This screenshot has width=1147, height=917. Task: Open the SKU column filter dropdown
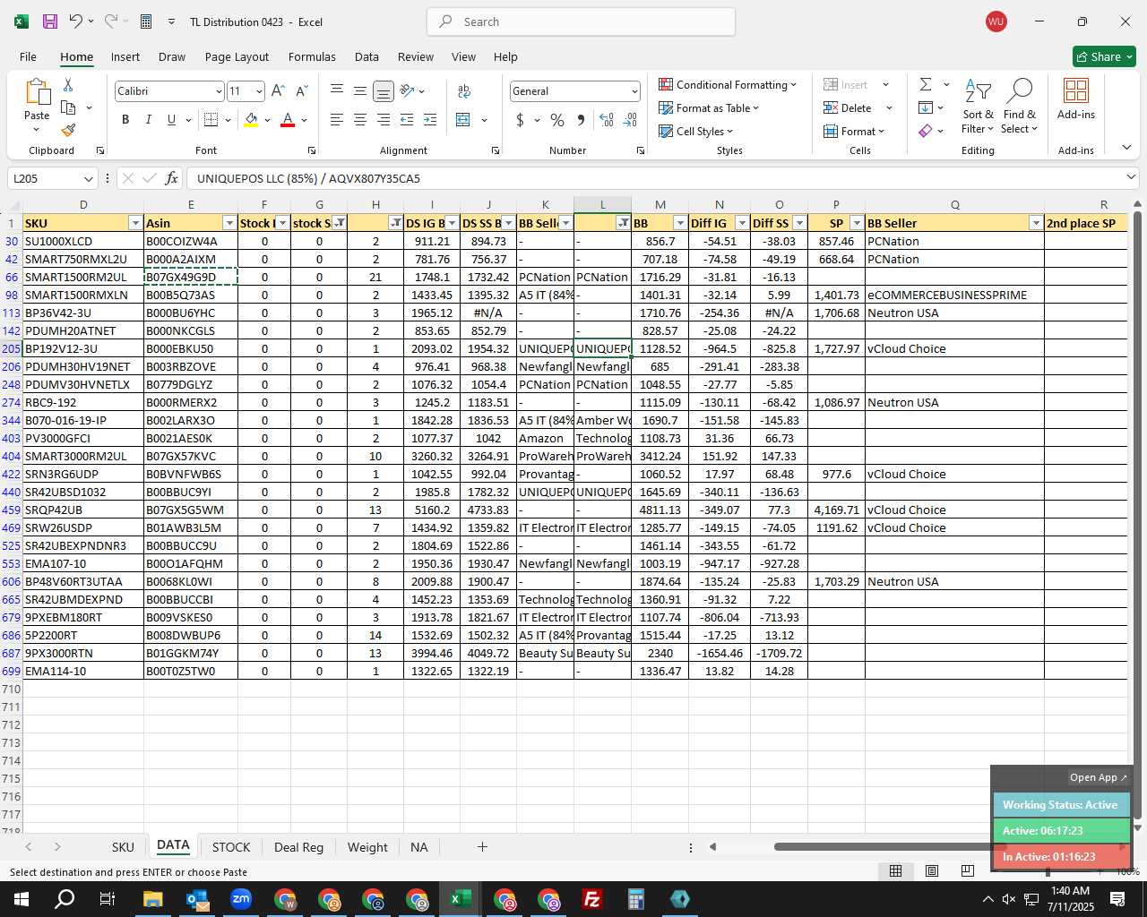(135, 223)
